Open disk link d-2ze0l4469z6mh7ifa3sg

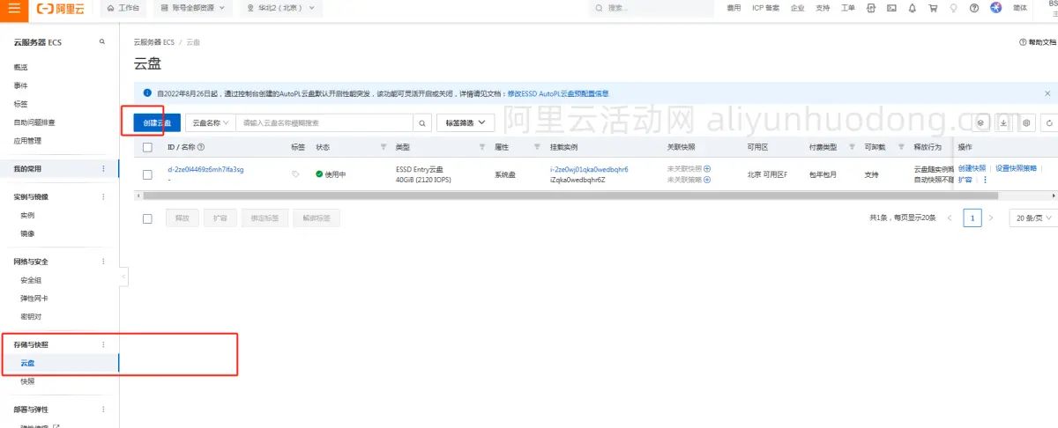pyautogui.click(x=205, y=169)
